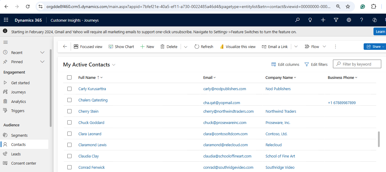Click the plus quick create icon
This screenshot has width=386, height=172.
(x=323, y=20)
